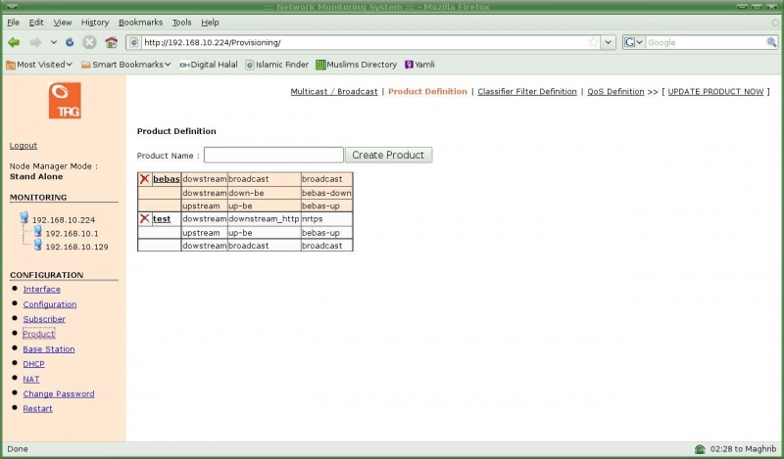Bookmark this page with the star icon
Image resolution: width=784 pixels, height=459 pixels.
tap(593, 42)
